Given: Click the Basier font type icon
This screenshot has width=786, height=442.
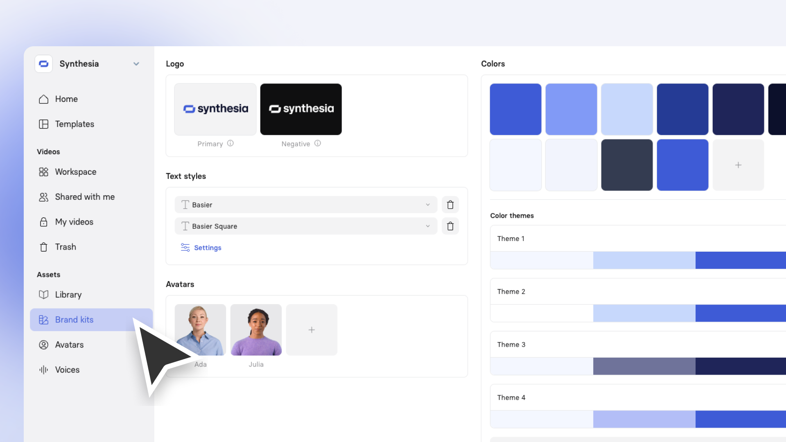Looking at the screenshot, I should pos(185,205).
